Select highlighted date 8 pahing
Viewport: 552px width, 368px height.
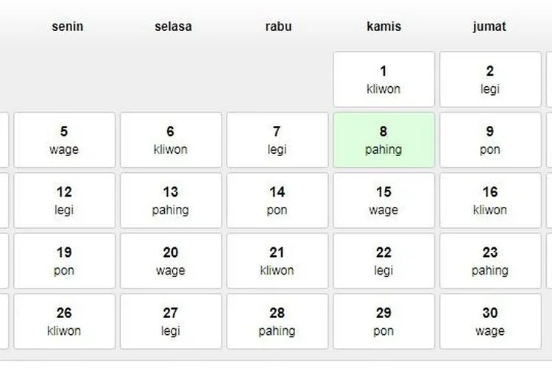383,140
